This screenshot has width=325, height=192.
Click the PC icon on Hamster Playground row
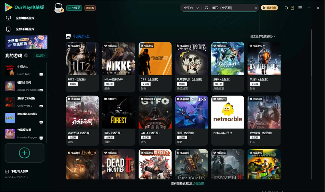[41, 138]
